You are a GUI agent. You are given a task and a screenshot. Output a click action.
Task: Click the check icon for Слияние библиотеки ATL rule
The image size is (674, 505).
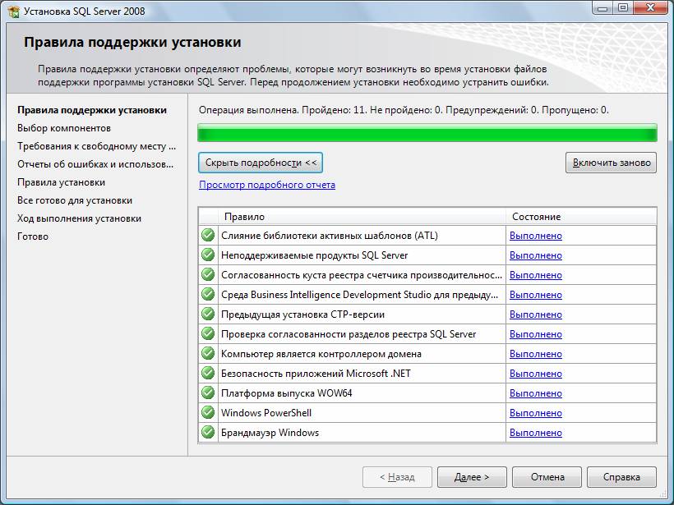click(208, 236)
